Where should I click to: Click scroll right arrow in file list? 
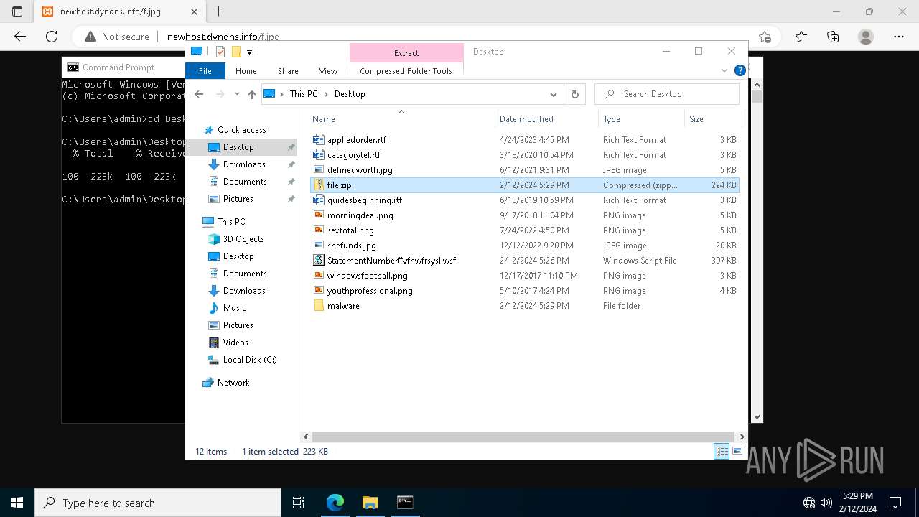(x=742, y=437)
